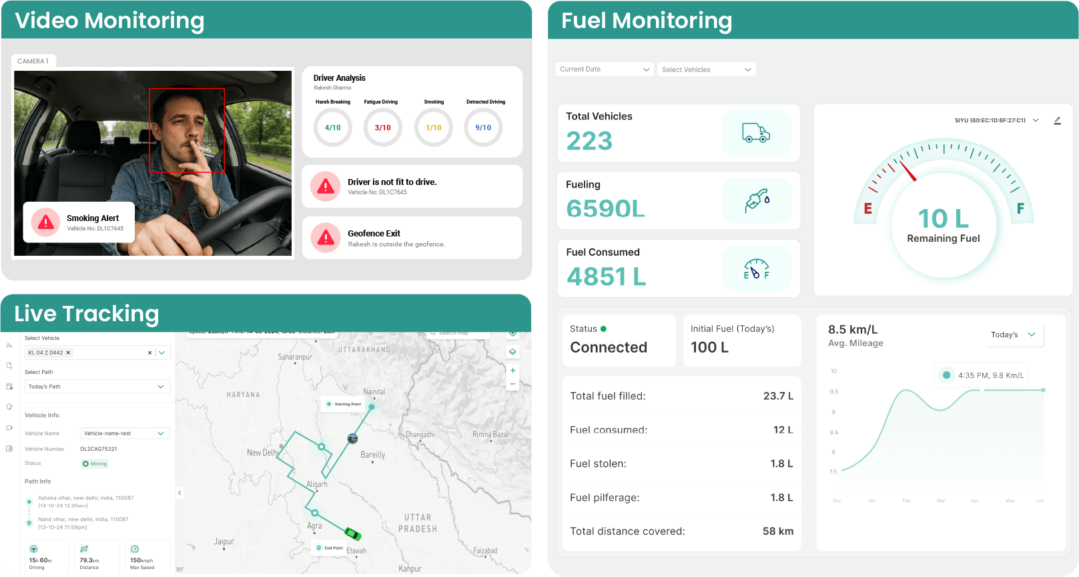This screenshot has height=577, width=1079.
Task: Open the Current Date dropdown
Action: point(605,69)
